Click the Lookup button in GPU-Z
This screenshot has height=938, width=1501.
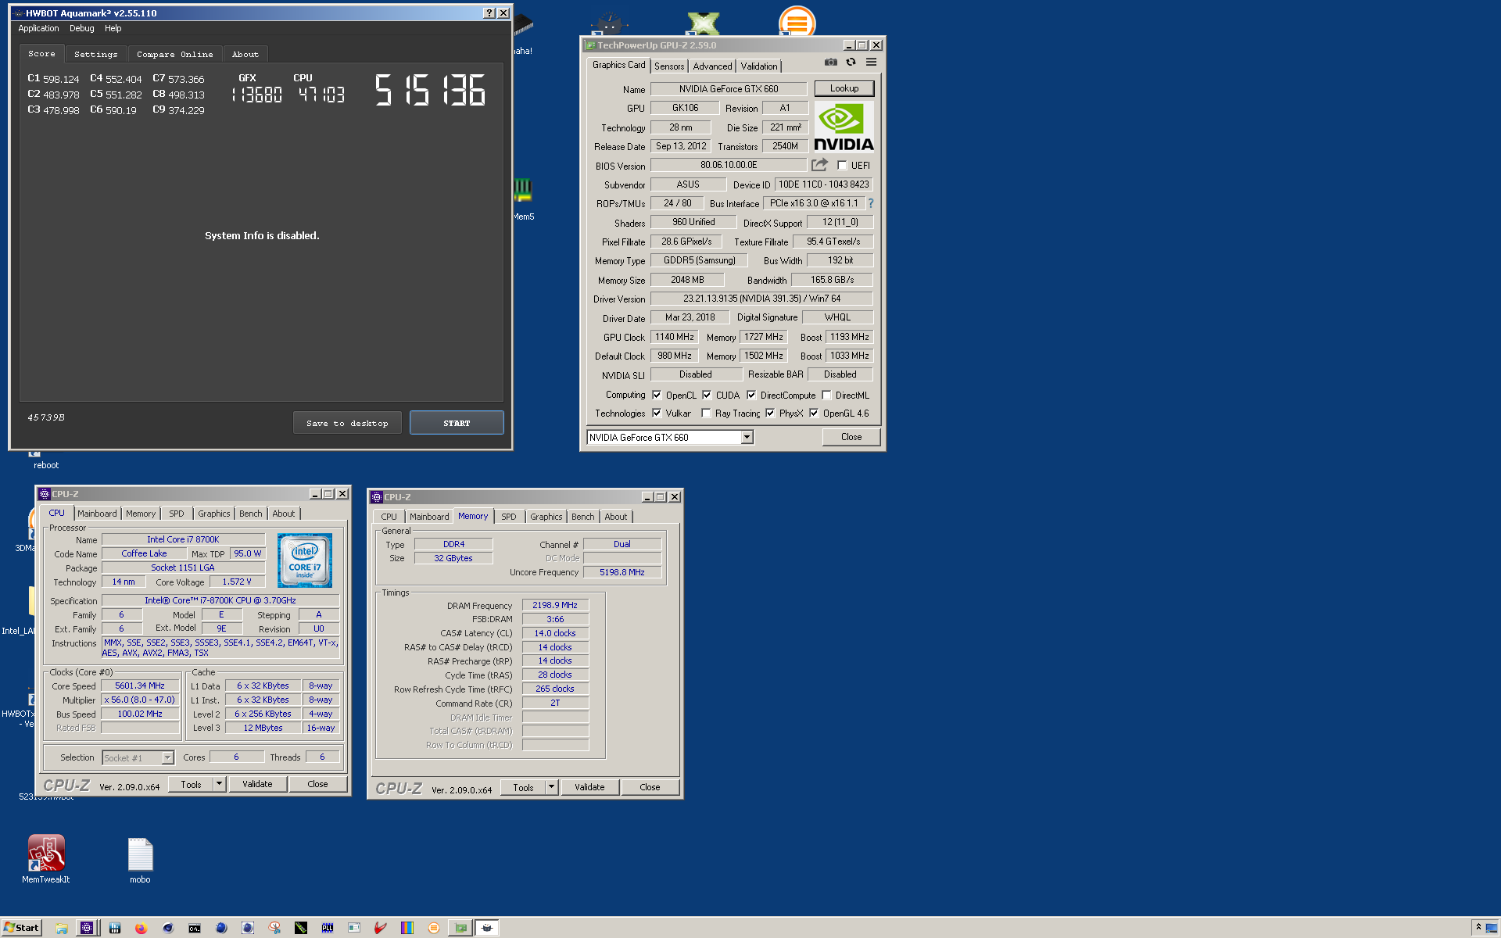[x=844, y=88]
